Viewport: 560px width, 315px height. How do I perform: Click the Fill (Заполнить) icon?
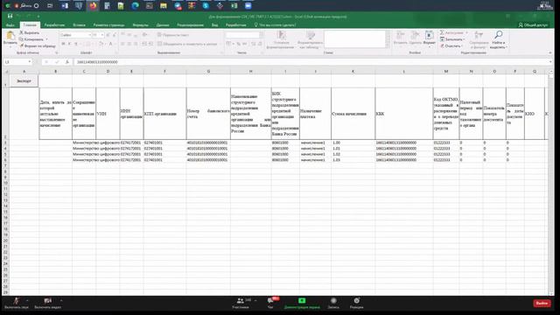(x=442, y=39)
